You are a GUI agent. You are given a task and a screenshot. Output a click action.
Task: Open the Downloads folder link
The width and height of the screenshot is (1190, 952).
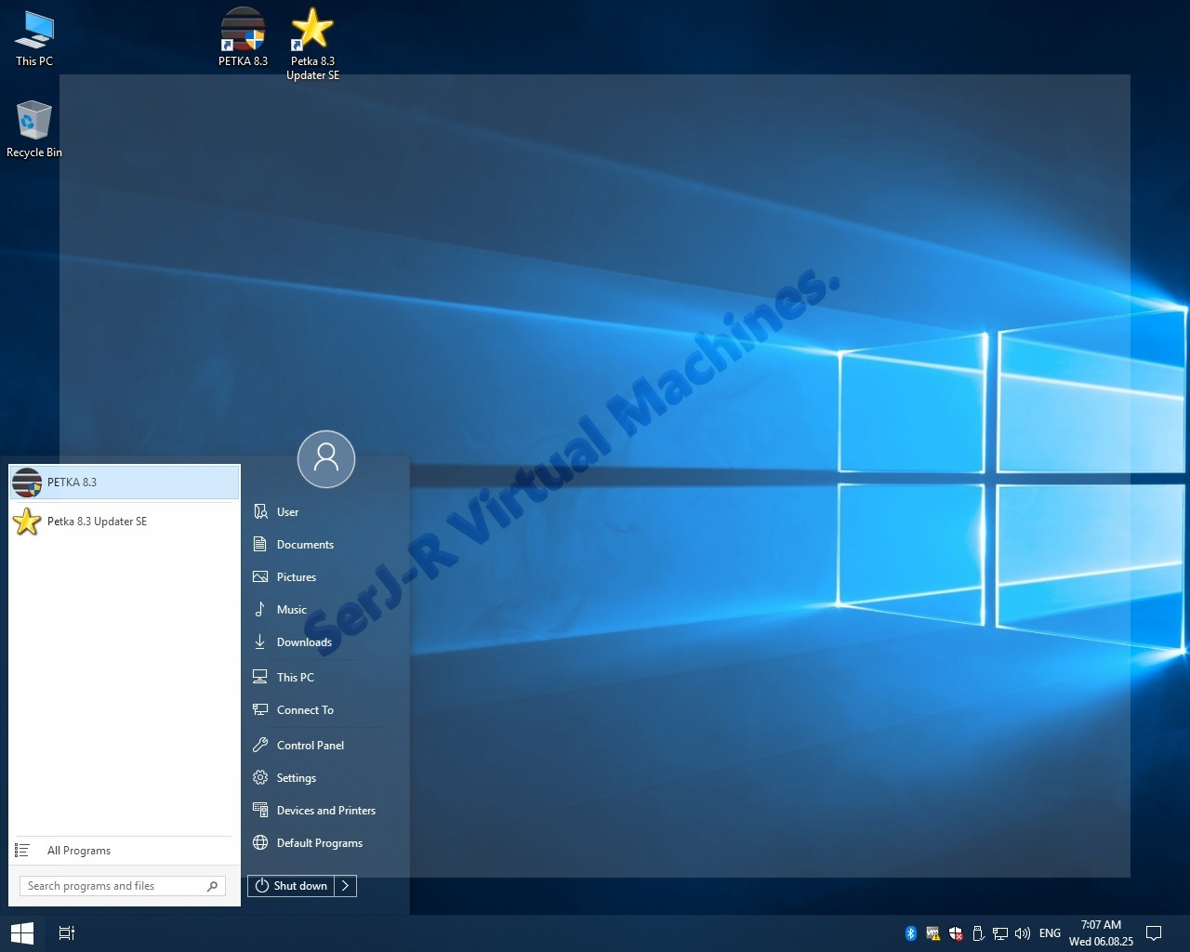304,642
